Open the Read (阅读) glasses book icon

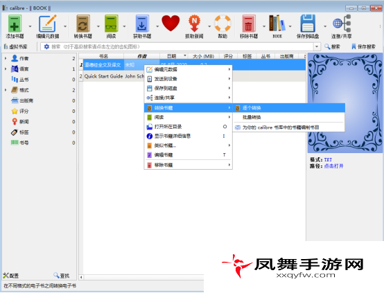[112, 24]
